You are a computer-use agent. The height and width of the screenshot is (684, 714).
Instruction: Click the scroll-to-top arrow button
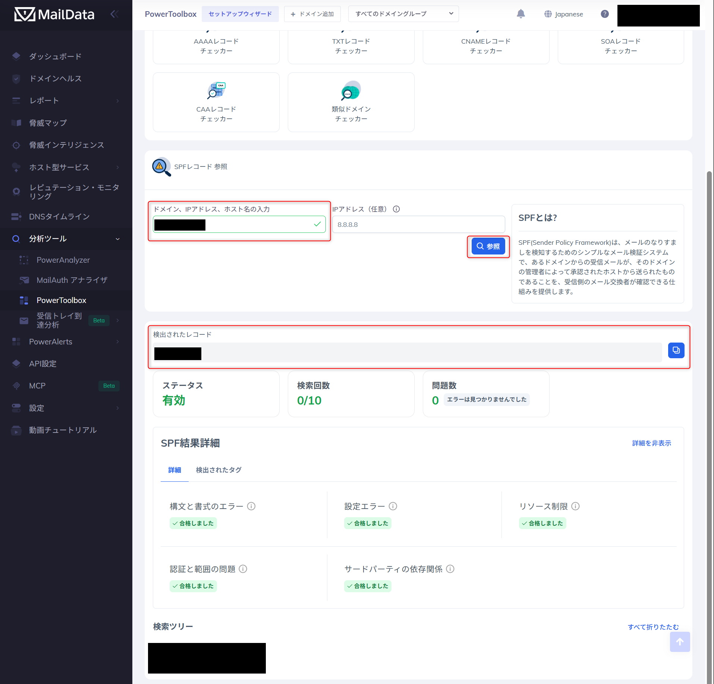coord(680,642)
